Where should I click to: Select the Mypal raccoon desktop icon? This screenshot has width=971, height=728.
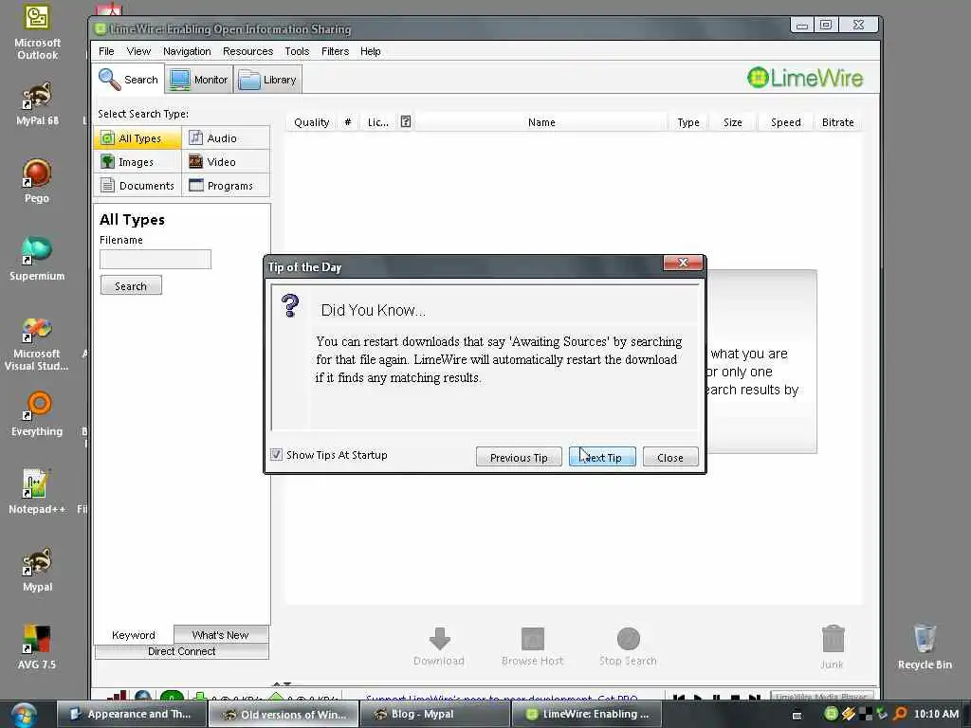click(37, 570)
